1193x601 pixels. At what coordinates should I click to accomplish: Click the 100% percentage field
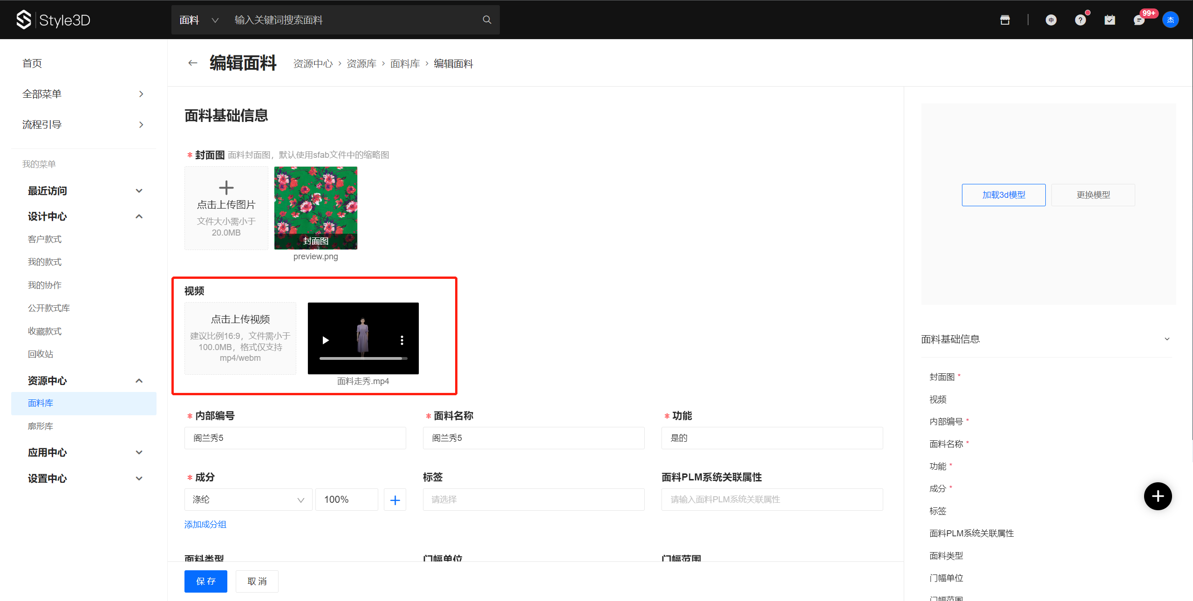click(x=347, y=500)
